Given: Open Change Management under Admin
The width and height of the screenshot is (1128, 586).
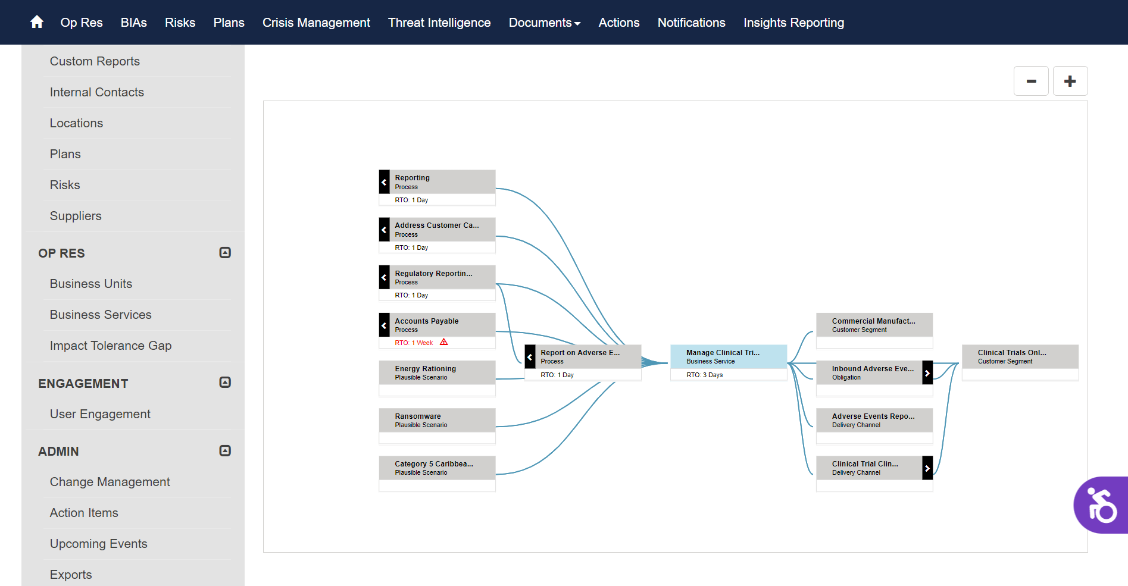Looking at the screenshot, I should pos(110,481).
